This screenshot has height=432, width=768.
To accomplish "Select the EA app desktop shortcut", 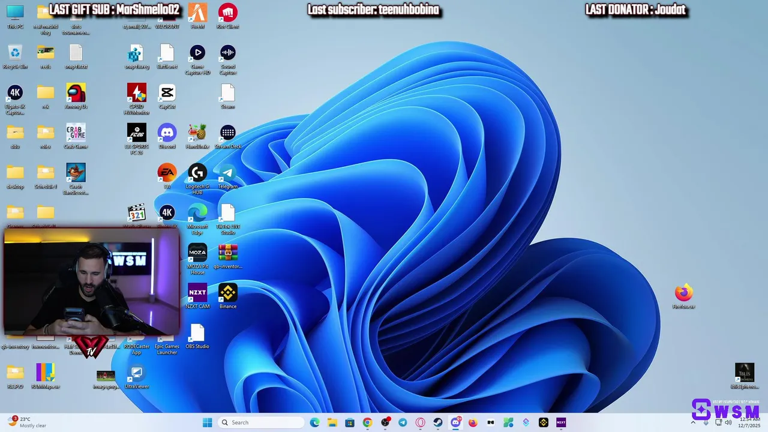I will tap(167, 176).
